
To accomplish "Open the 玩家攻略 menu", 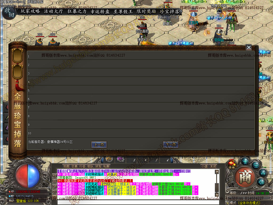I will (30, 11).
